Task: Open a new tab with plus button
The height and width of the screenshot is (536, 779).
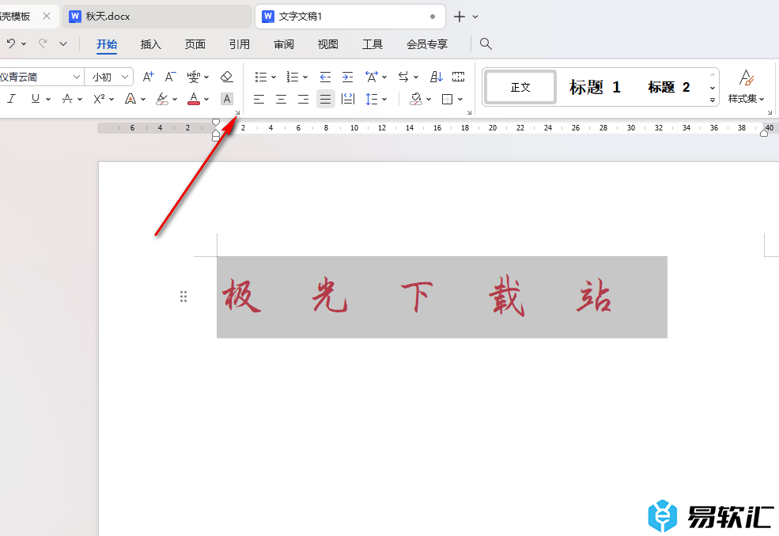Action: tap(459, 17)
